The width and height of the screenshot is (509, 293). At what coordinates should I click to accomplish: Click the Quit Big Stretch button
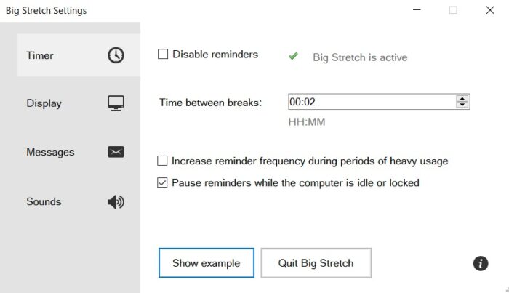coord(316,262)
